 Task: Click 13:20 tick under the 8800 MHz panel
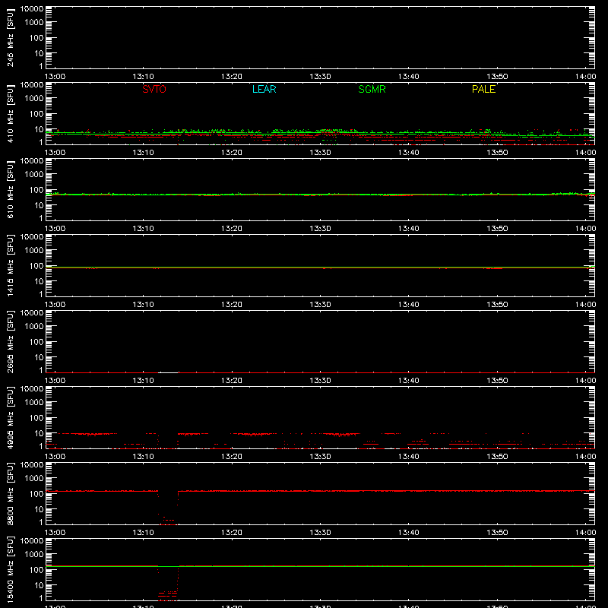point(232,533)
